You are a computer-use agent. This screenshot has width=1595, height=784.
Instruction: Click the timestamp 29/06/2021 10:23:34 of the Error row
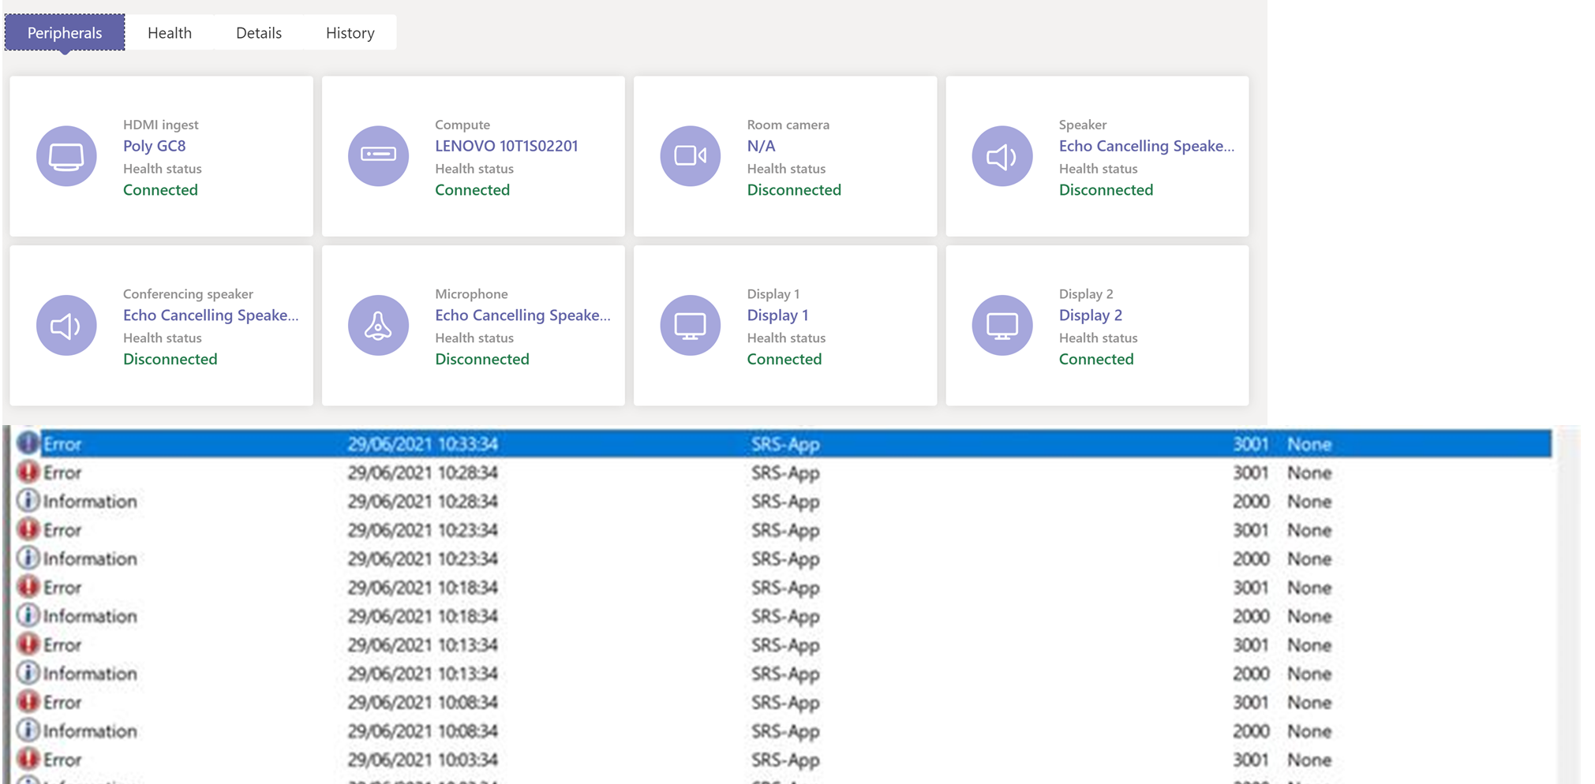pyautogui.click(x=423, y=530)
